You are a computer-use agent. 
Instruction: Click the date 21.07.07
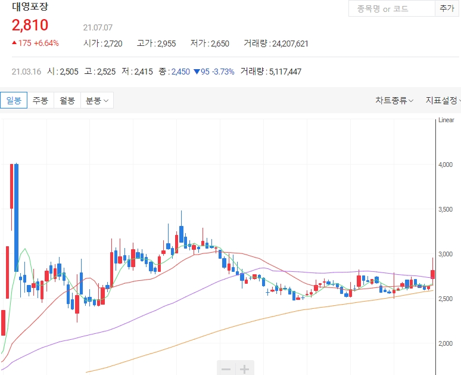(x=98, y=27)
